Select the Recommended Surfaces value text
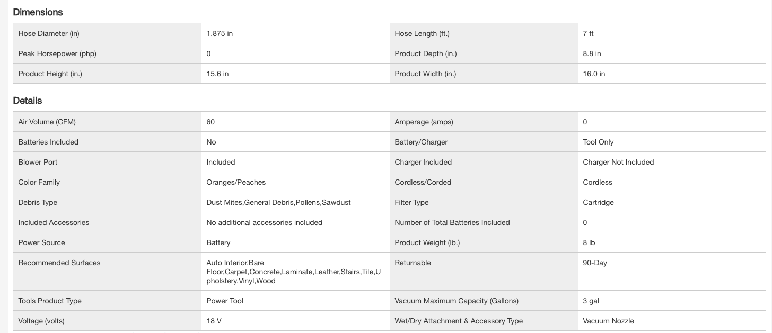 [x=292, y=272]
